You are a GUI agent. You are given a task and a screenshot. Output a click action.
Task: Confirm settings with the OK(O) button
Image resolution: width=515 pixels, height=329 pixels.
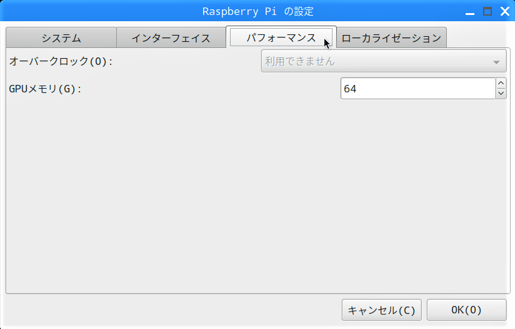point(466,310)
